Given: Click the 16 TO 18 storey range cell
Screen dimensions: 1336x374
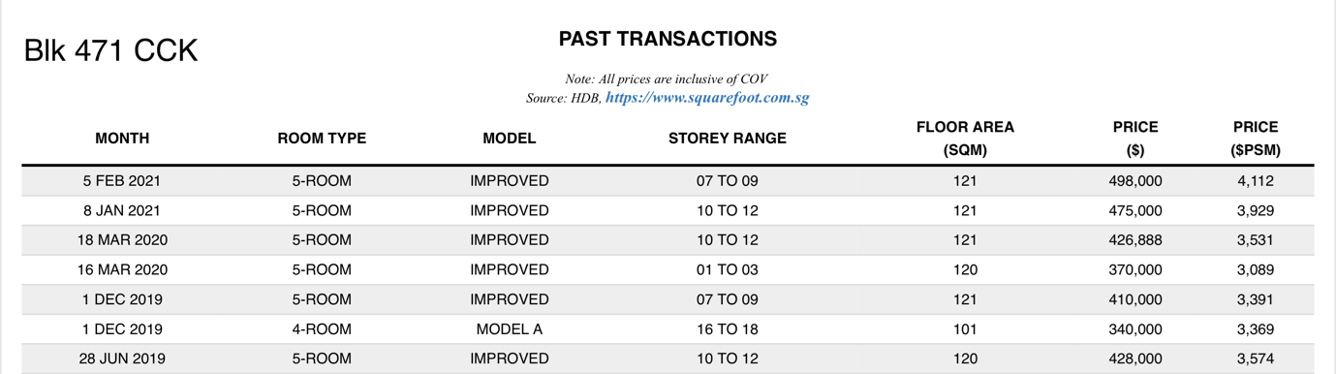Looking at the screenshot, I should tap(728, 329).
